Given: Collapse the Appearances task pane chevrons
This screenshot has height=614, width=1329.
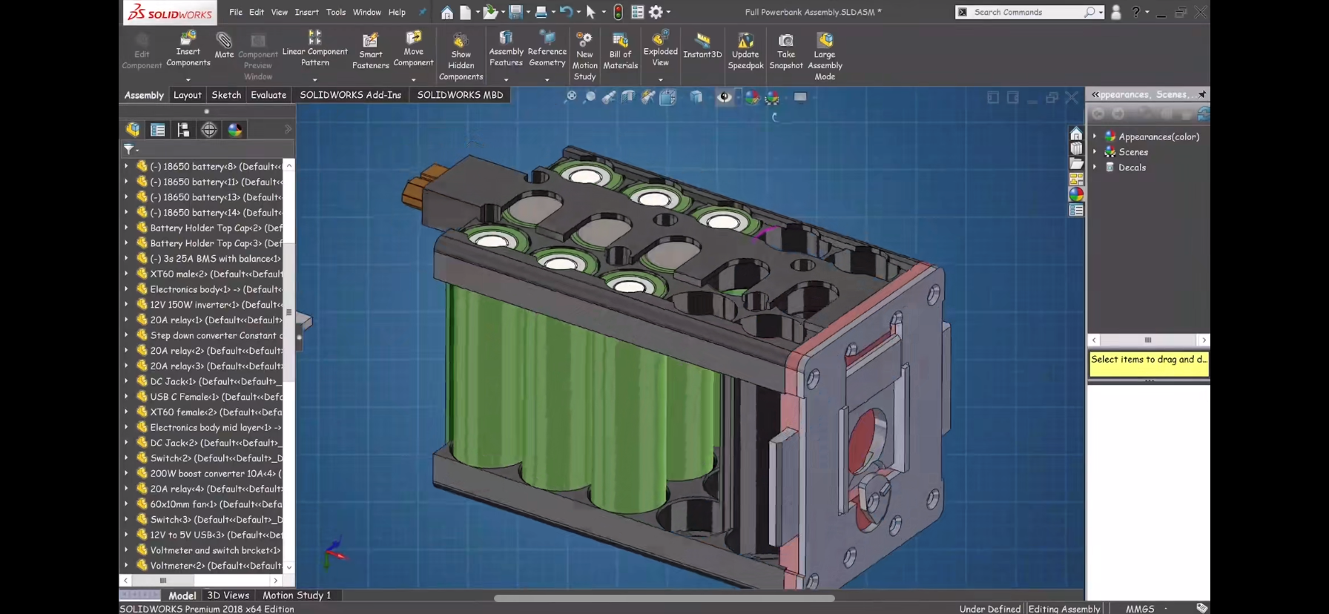Looking at the screenshot, I should 1095,94.
